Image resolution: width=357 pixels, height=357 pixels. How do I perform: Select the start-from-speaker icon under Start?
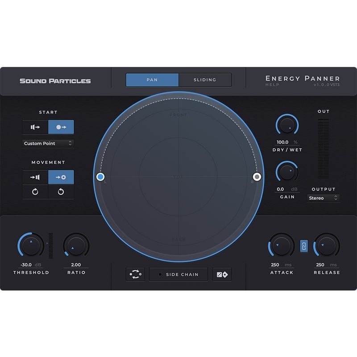click(35, 127)
